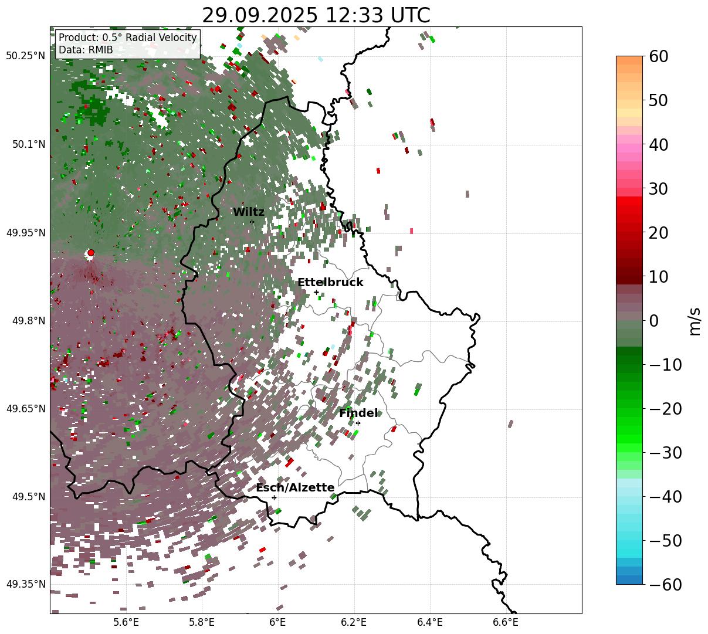Click the 6.6°E longitude tick label
The height and width of the screenshot is (634, 708).
[x=505, y=623]
